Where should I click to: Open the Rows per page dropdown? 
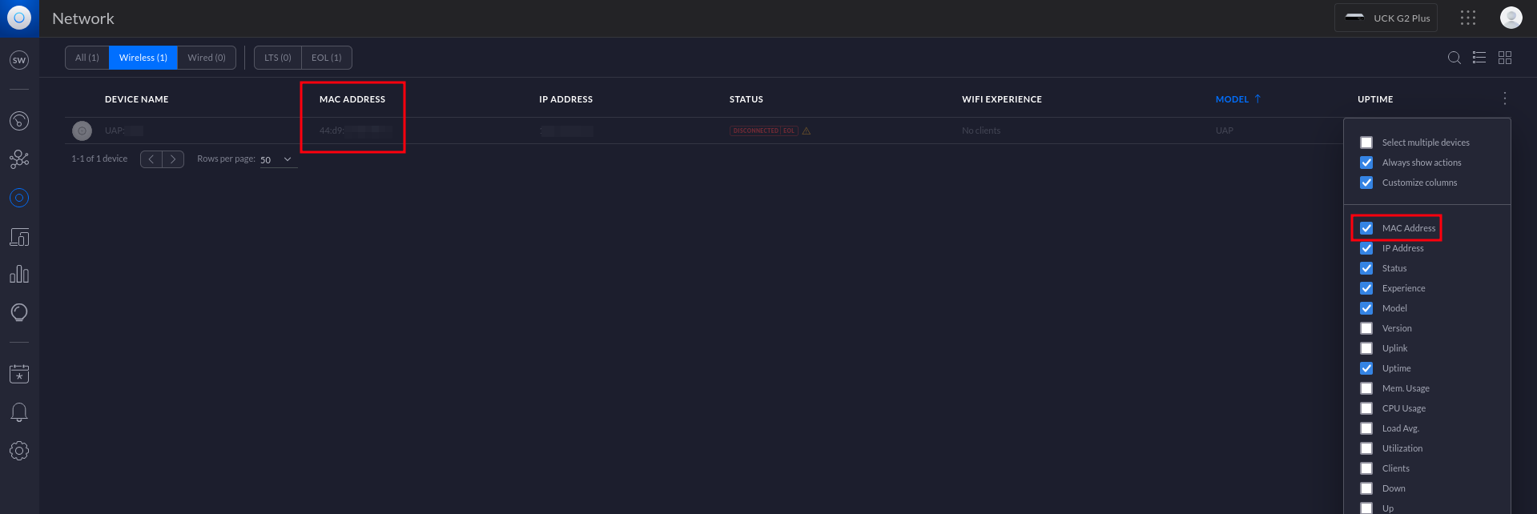pyautogui.click(x=277, y=159)
